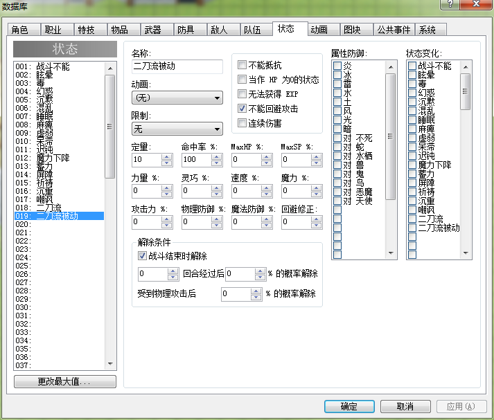The height and width of the screenshot is (420, 494).
Task: Toggle 当作 HP 为0的状态 checkbox
Action: 242,80
